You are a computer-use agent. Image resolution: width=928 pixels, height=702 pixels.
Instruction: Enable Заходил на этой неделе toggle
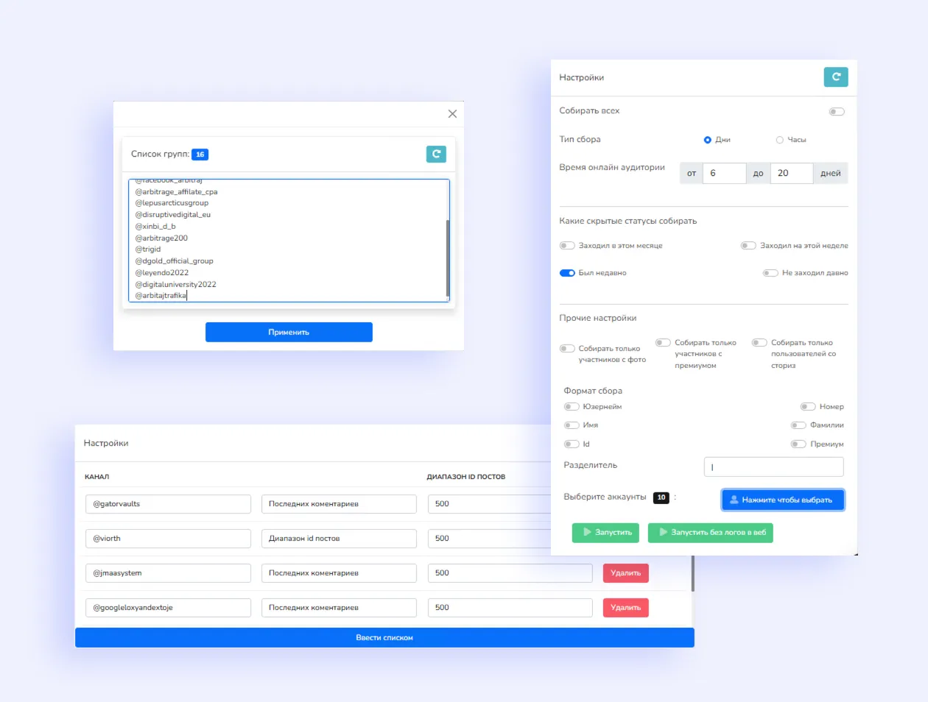tap(748, 246)
